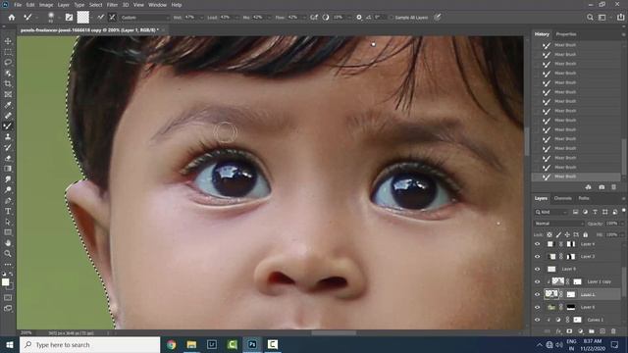Open the layer filter Kind dropdown
This screenshot has width=628, height=353.
(x=551, y=212)
